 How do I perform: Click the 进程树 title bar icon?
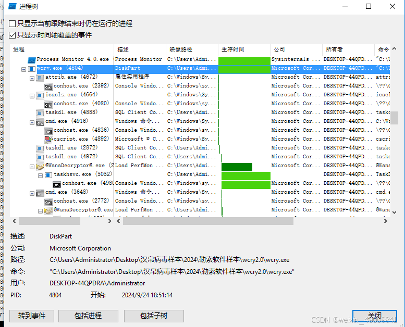click(x=13, y=6)
